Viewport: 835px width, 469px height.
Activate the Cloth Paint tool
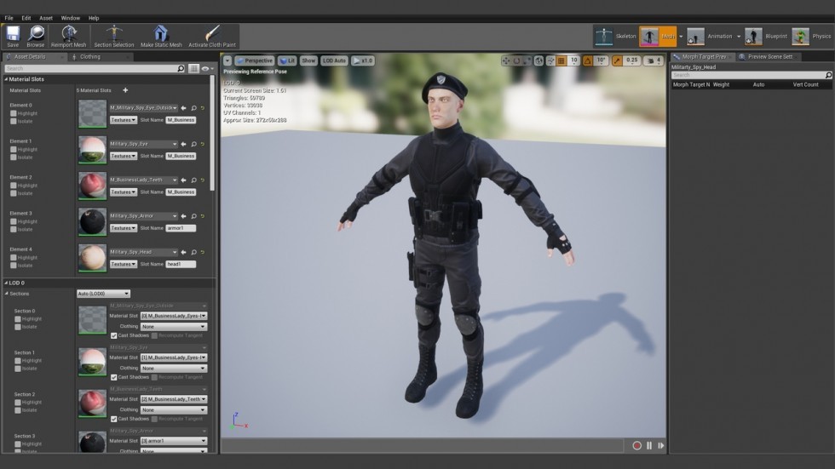coord(212,34)
